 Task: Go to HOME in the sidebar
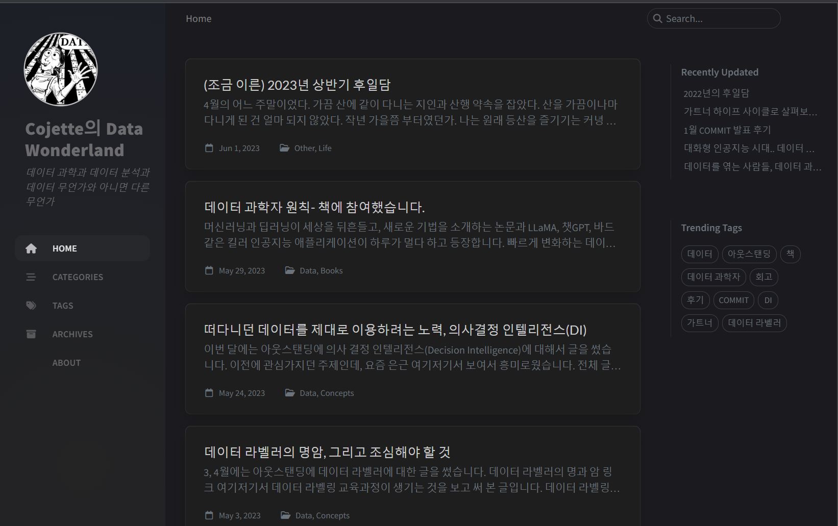83,248
